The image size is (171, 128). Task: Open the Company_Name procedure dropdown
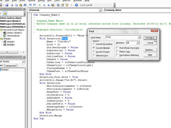137,10
